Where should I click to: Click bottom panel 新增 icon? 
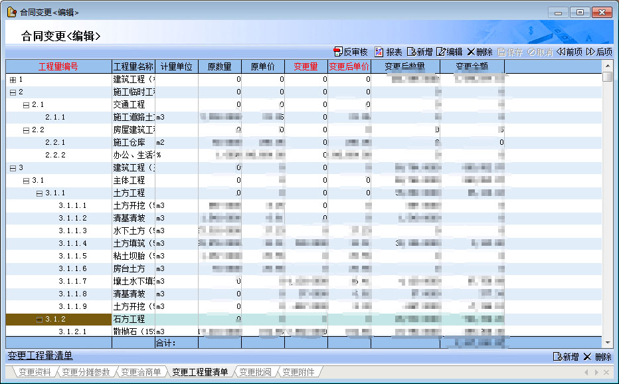click(558, 357)
